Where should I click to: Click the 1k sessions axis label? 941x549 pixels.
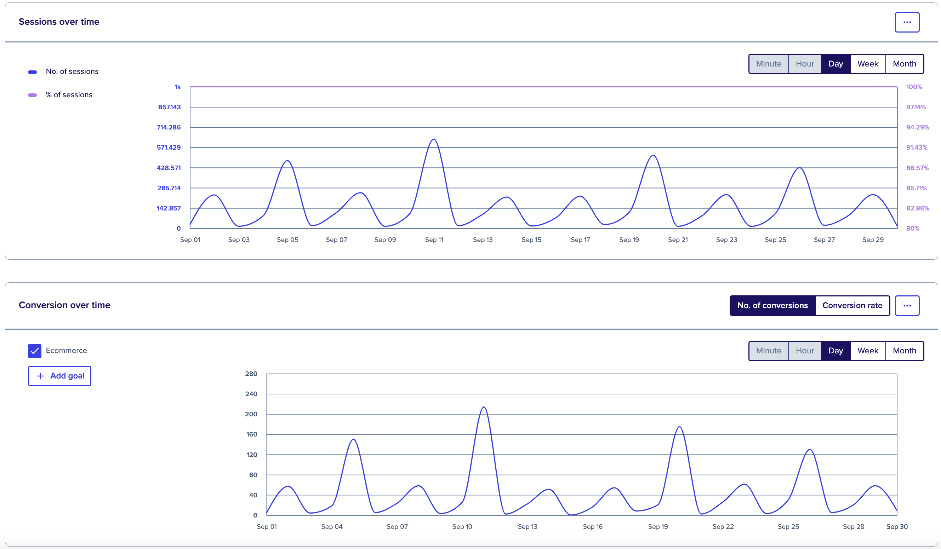[x=178, y=87]
